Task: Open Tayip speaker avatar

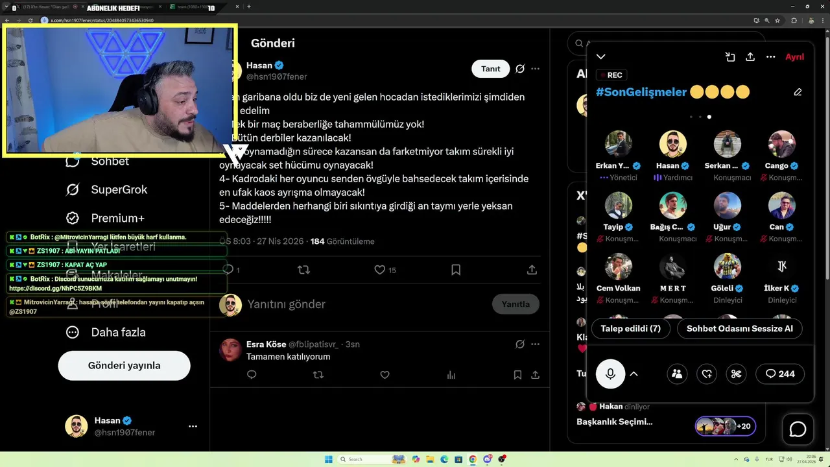Action: coord(619,205)
